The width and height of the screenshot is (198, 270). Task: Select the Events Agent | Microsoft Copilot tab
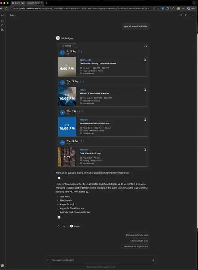[27, 3]
